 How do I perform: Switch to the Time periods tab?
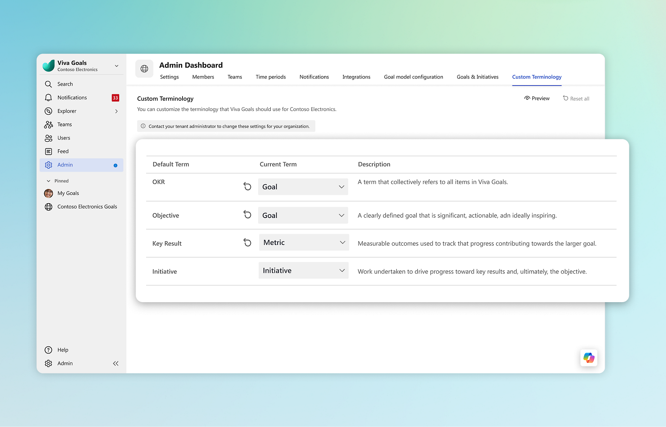[271, 77]
